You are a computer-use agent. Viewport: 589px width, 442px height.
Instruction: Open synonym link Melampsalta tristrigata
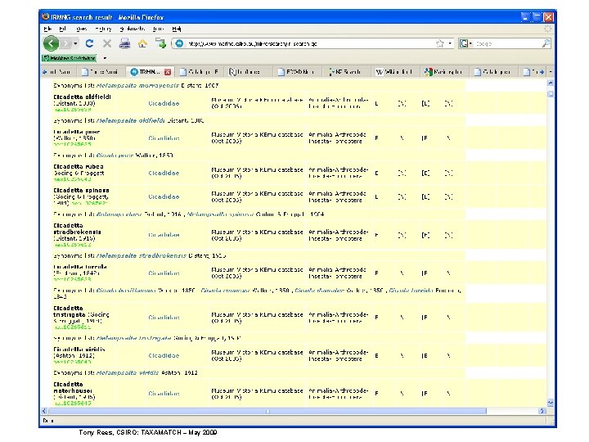[x=133, y=338]
